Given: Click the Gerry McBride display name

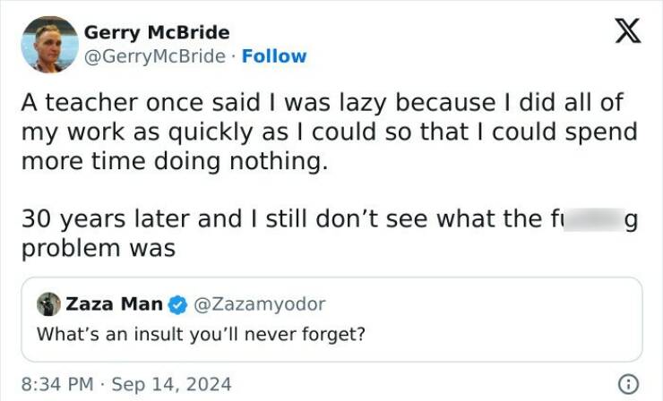Looking at the screenshot, I should pos(157,32).
